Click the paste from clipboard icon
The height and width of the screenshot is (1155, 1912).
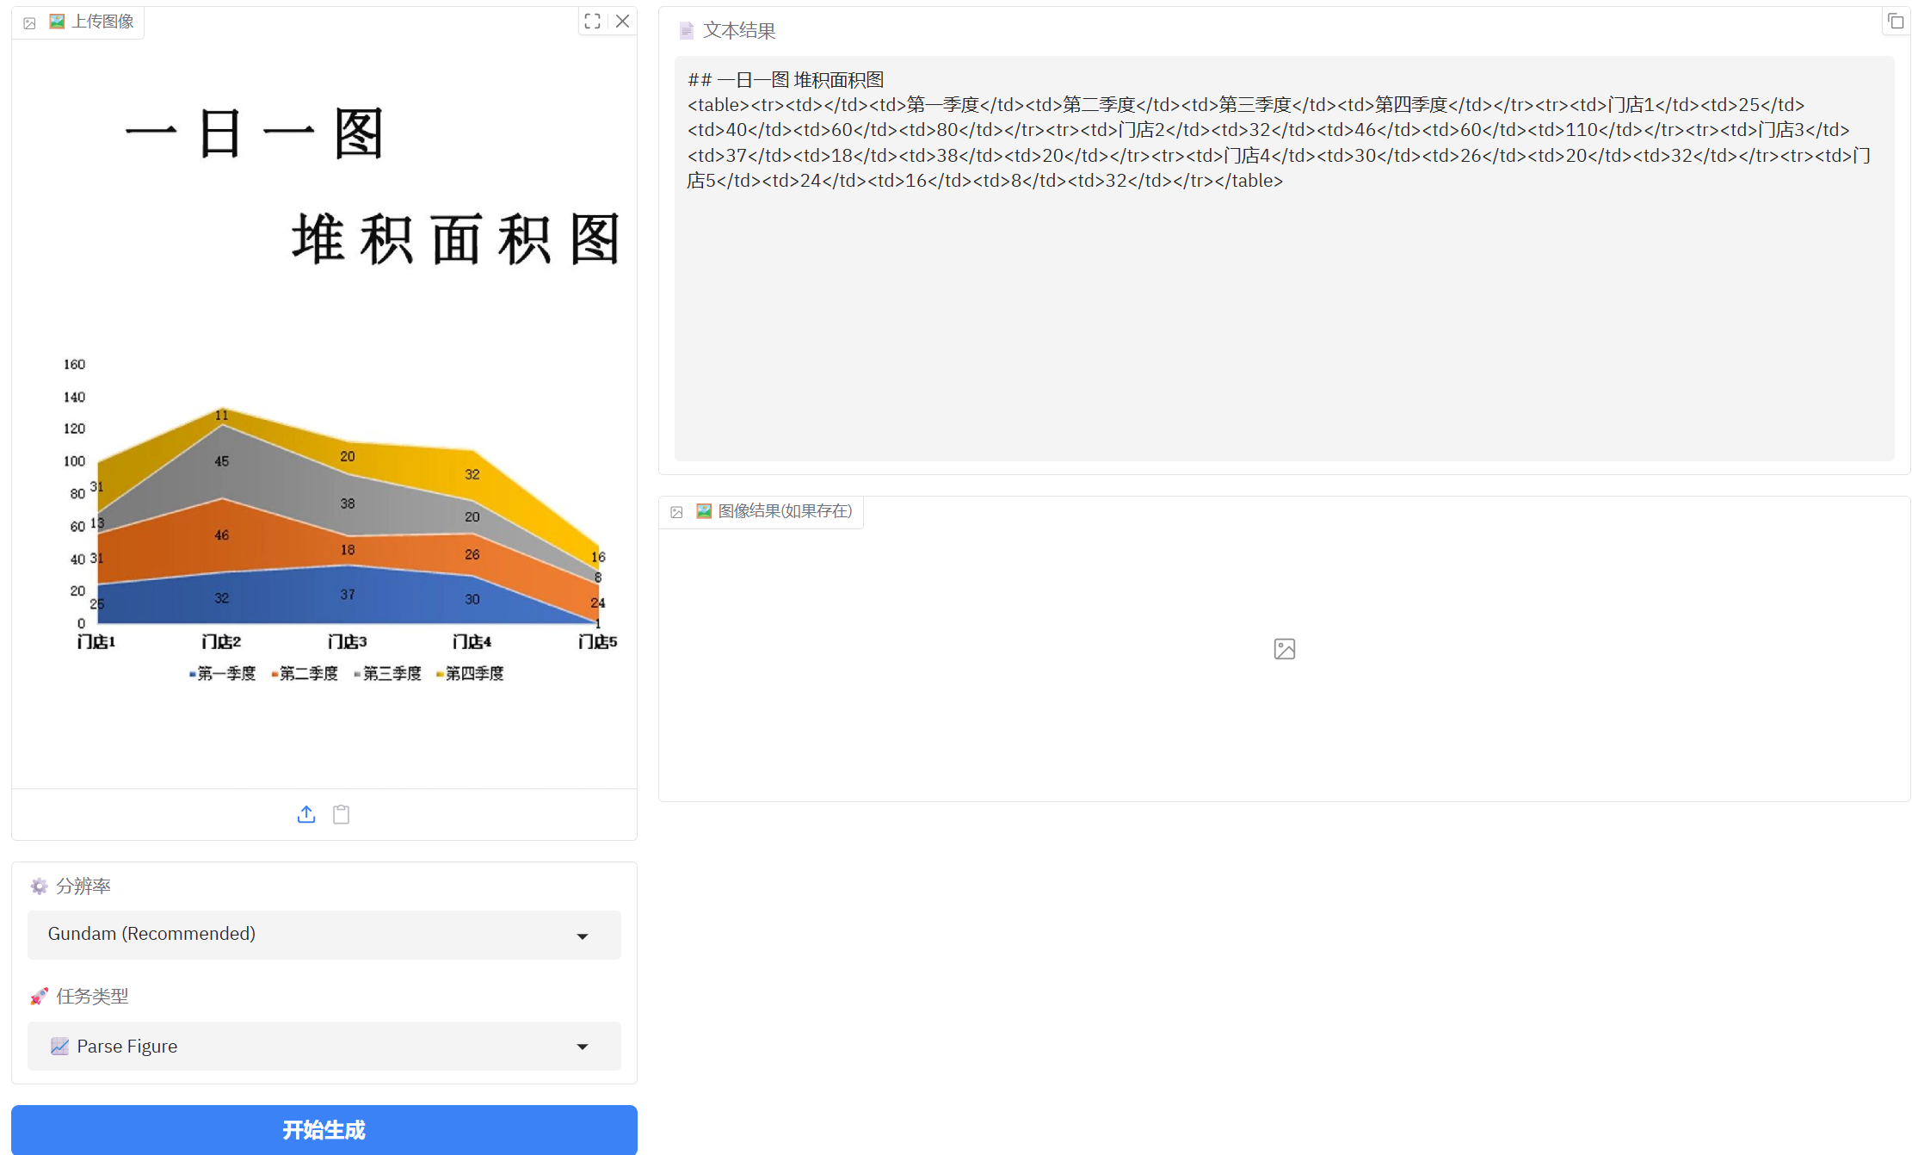coord(342,814)
